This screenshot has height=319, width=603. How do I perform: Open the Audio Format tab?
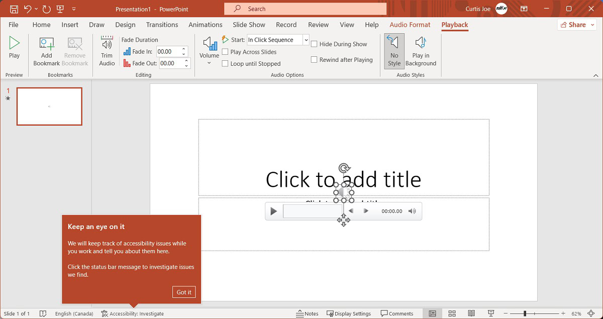[x=410, y=25]
